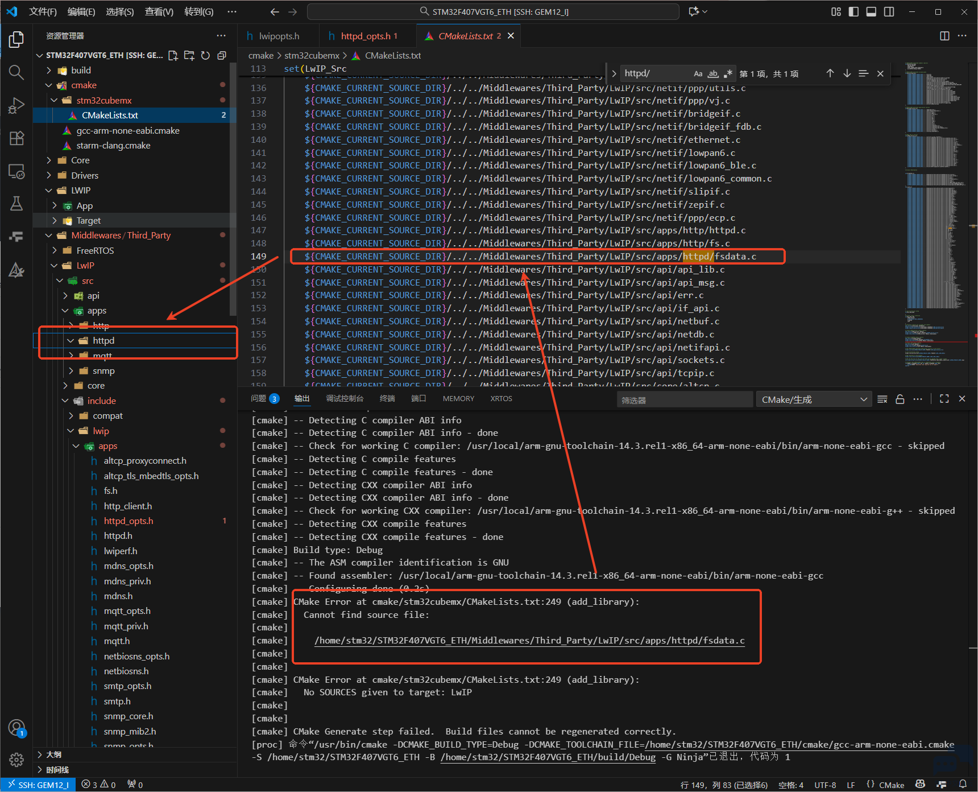The width and height of the screenshot is (978, 792).
Task: Open the CMake/生成 output channel dropdown
Action: (x=813, y=399)
